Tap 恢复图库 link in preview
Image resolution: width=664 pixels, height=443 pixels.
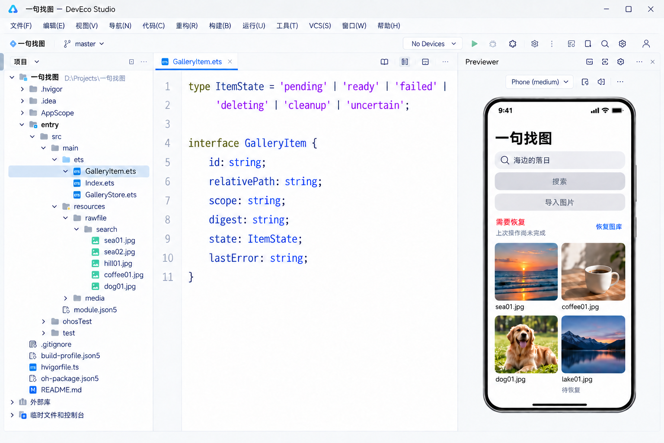(609, 227)
